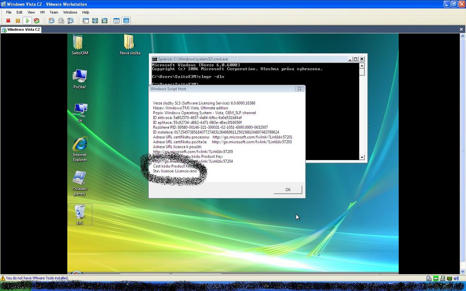466x291 pixels.
Task: Click the VMware window scroll up arrow
Action: pyautogui.click(x=463, y=36)
